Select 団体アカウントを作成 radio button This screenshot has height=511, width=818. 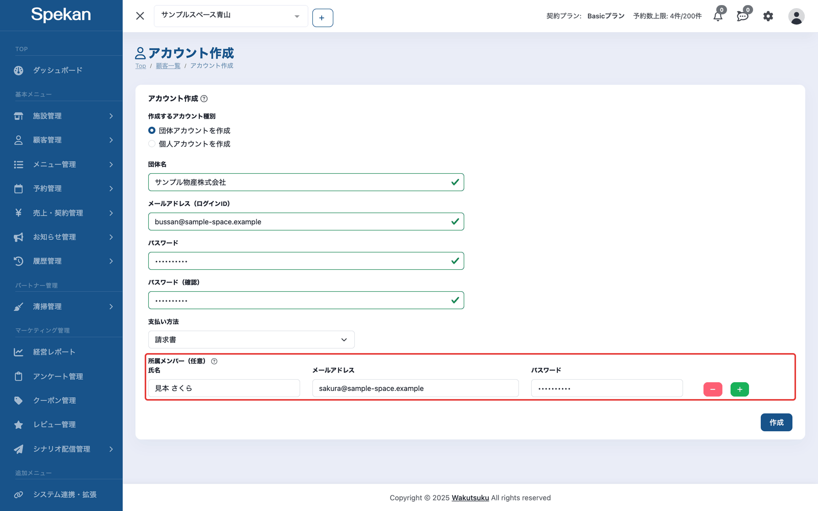(x=152, y=130)
